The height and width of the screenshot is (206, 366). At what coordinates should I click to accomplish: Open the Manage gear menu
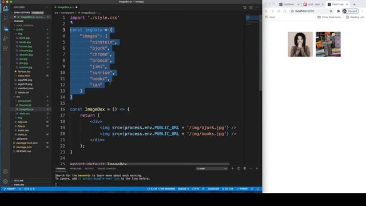(5, 181)
